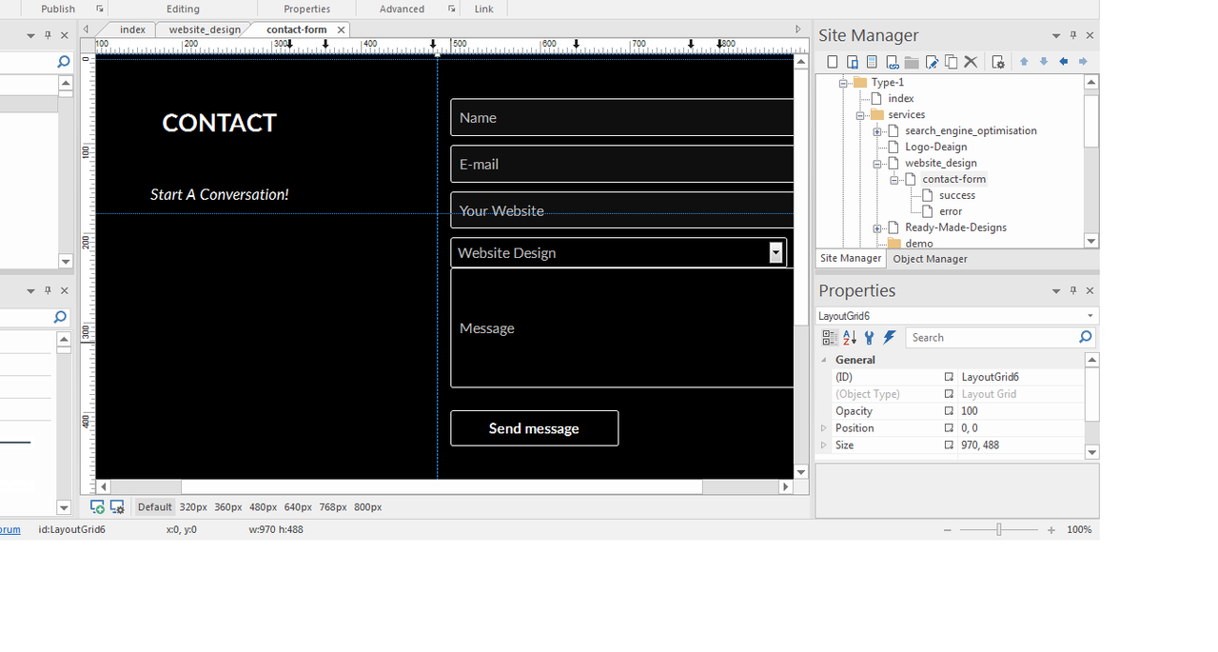The width and height of the screenshot is (1218, 652).
Task: Expand the Size property row
Action: [824, 445]
